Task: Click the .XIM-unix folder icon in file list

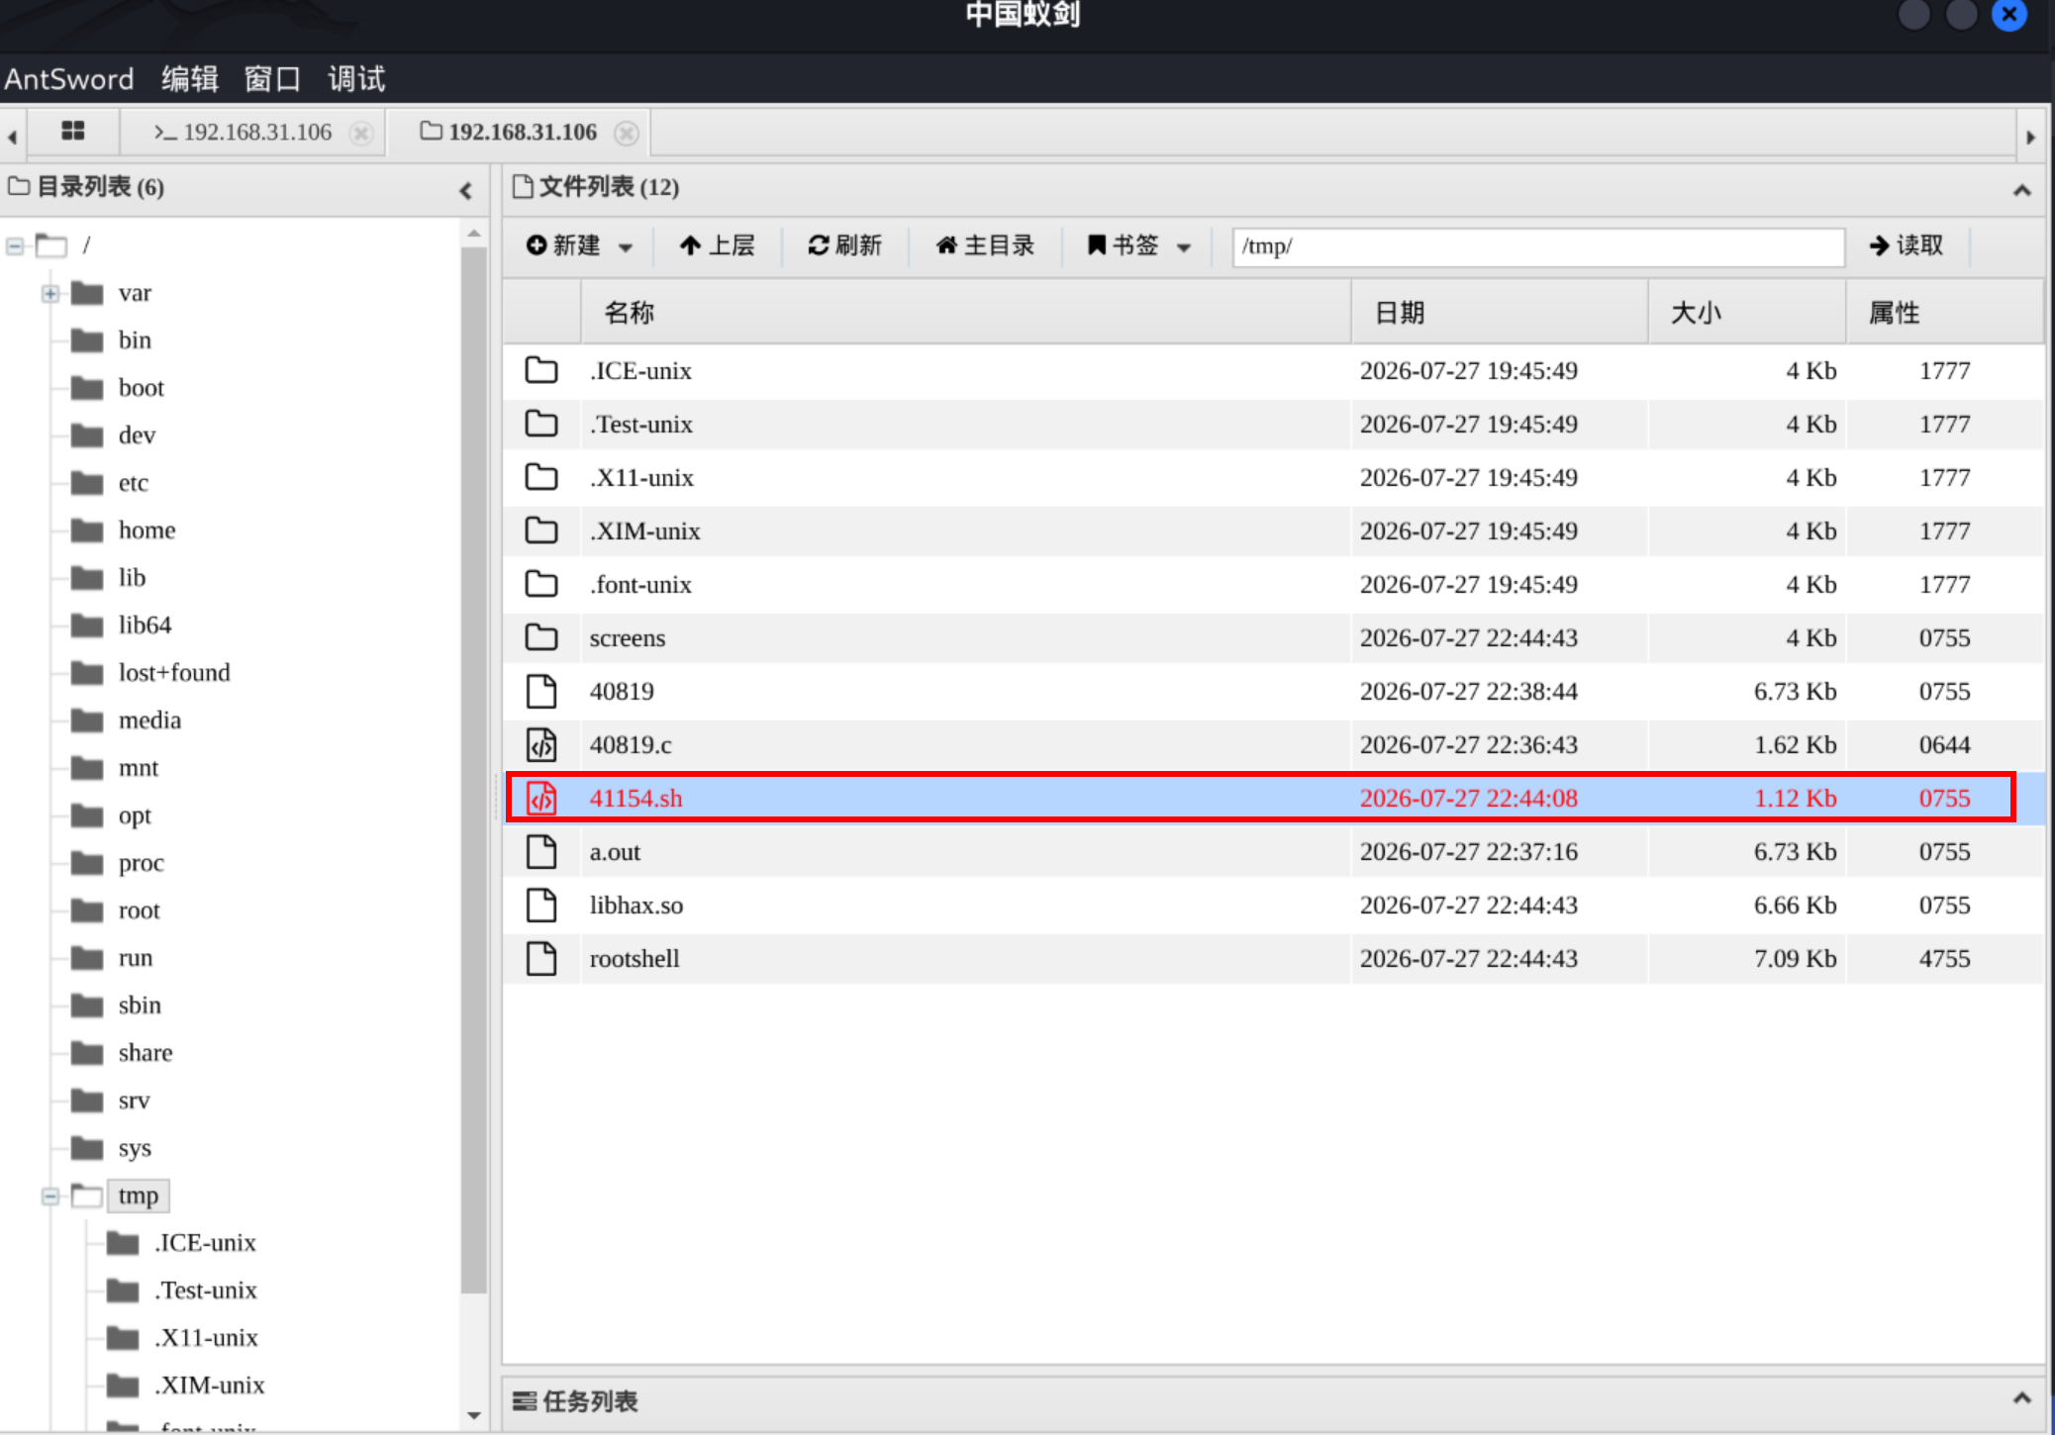Action: [541, 530]
